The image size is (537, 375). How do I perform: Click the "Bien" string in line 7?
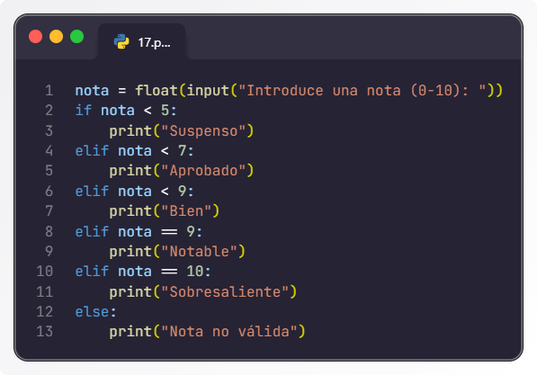click(x=186, y=211)
